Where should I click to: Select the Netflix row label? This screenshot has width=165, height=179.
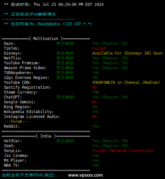point(13,58)
